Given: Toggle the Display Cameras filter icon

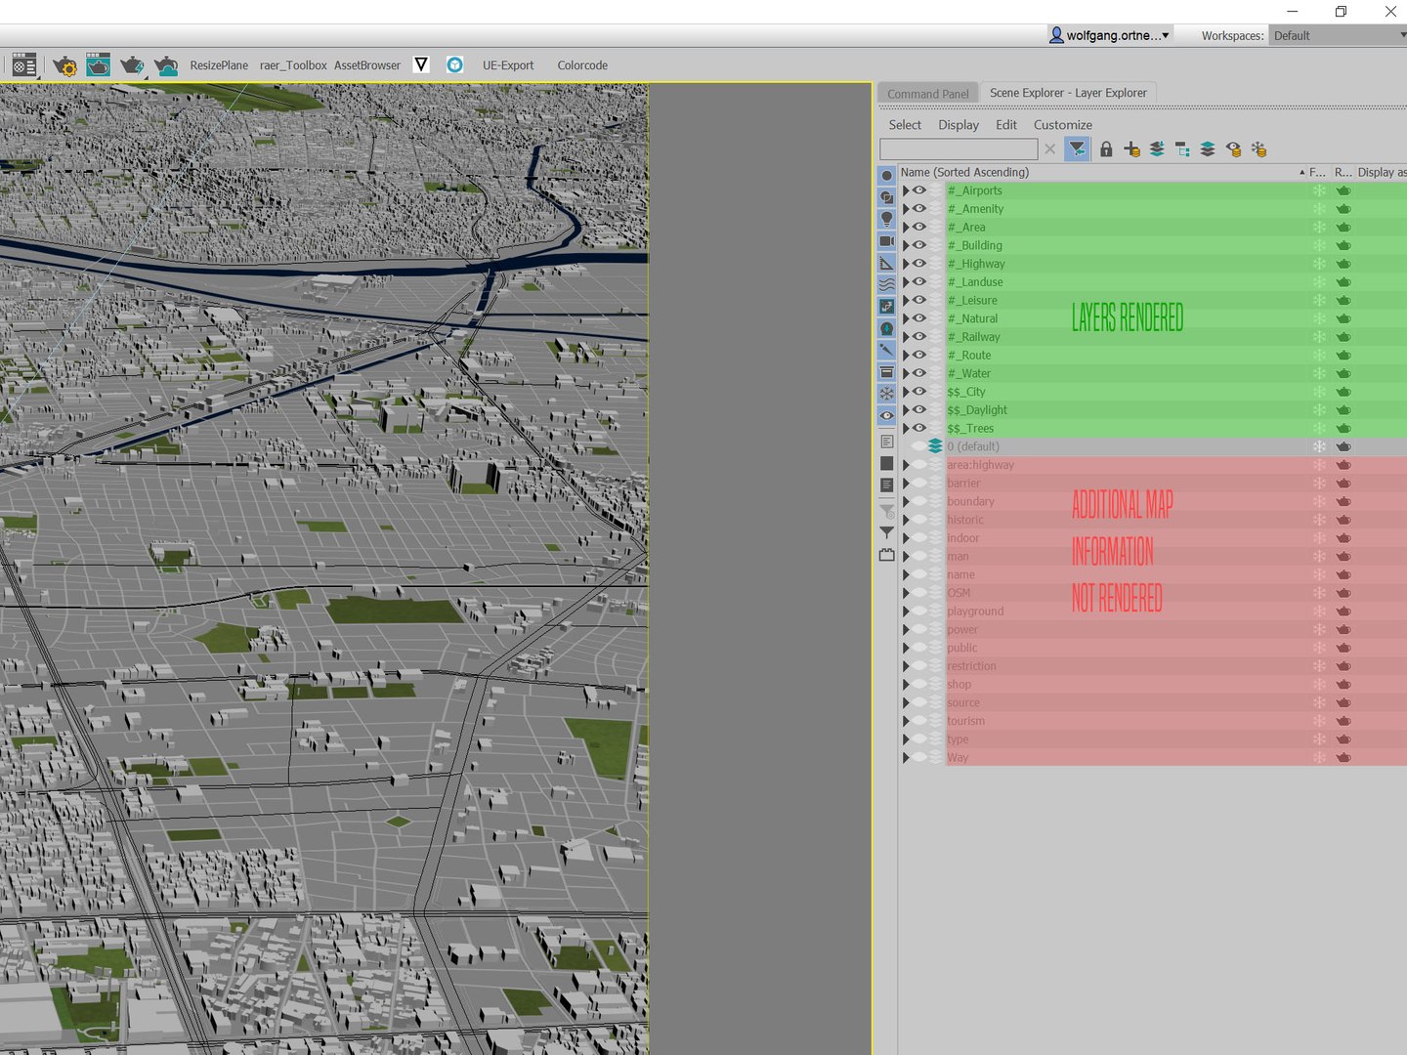Looking at the screenshot, I should coord(886,241).
